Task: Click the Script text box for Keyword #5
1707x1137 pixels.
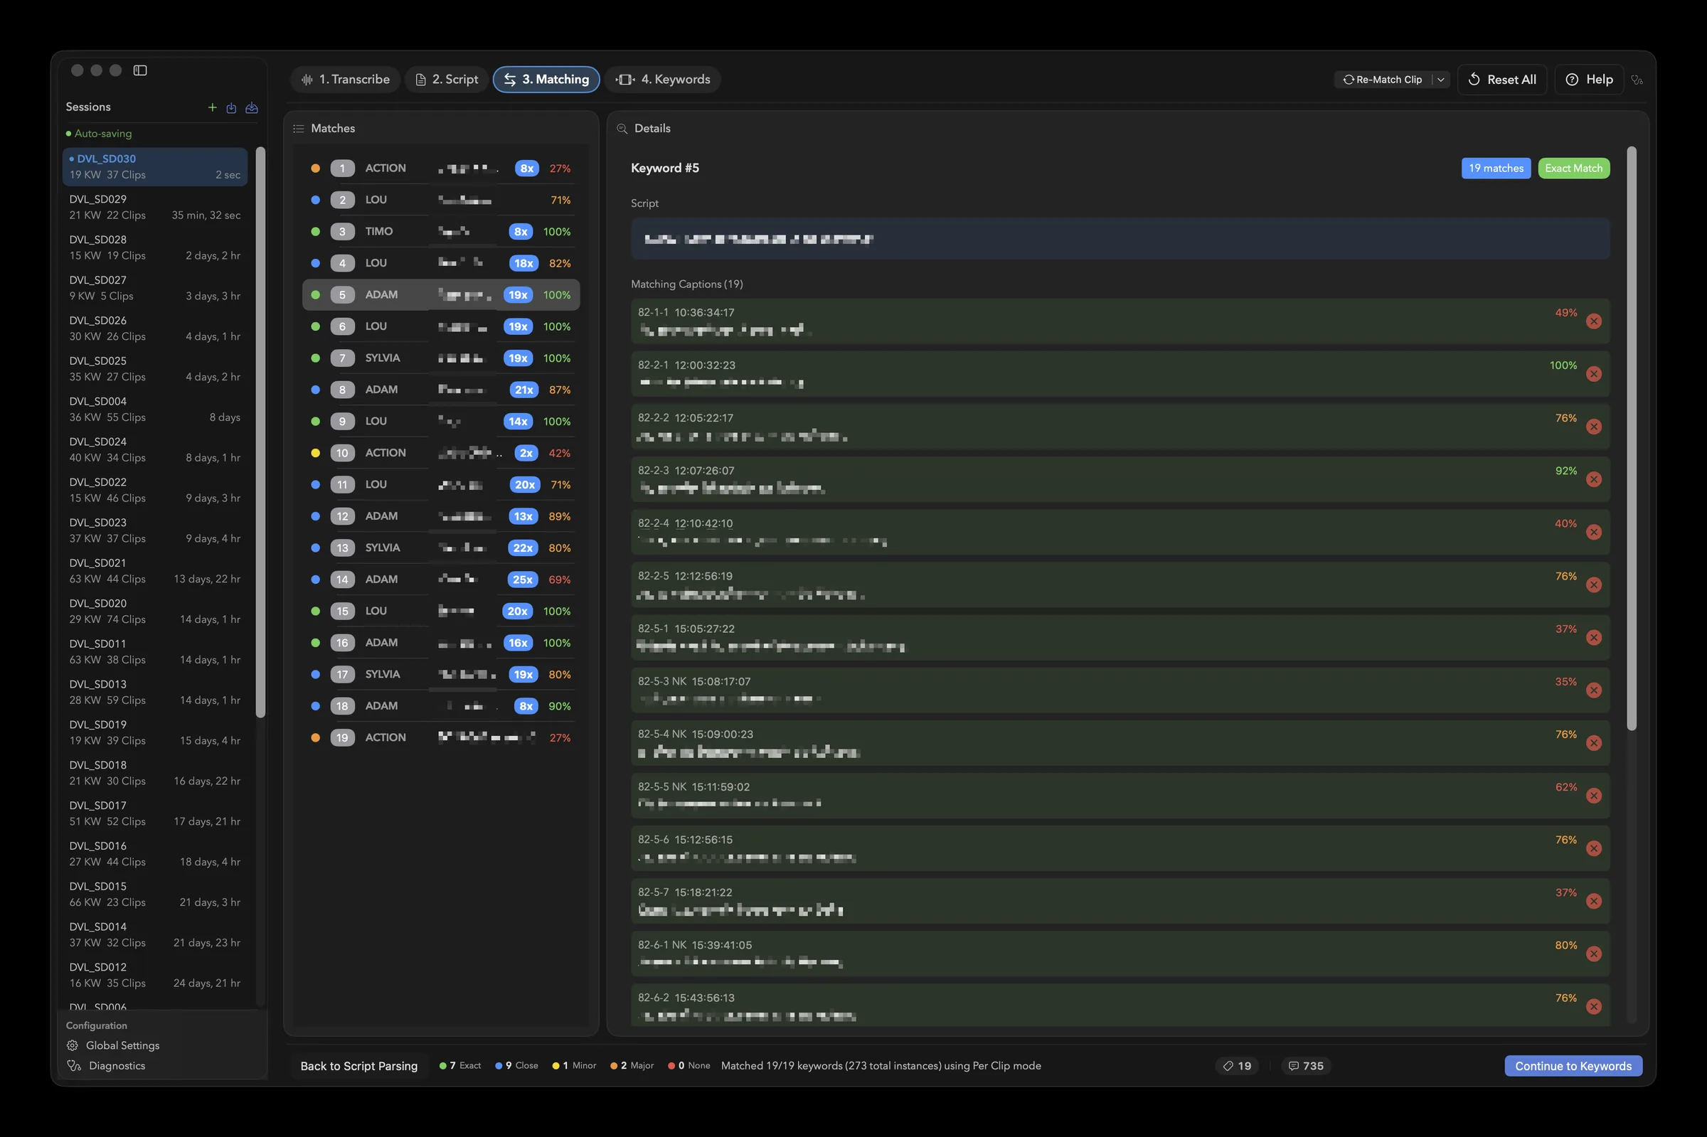Action: coord(1120,239)
